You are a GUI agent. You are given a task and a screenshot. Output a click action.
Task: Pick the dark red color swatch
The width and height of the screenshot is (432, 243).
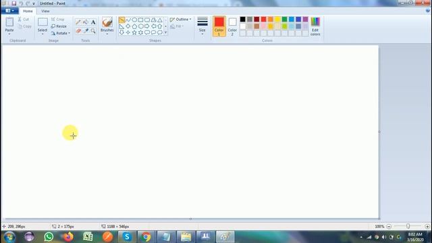coord(256,20)
